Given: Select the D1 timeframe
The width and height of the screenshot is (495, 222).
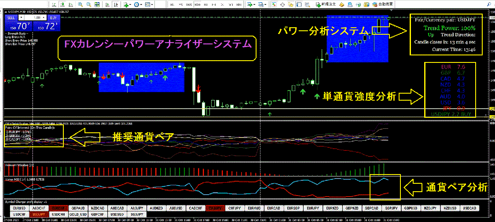Looking at the screenshot, I should point(222,5).
